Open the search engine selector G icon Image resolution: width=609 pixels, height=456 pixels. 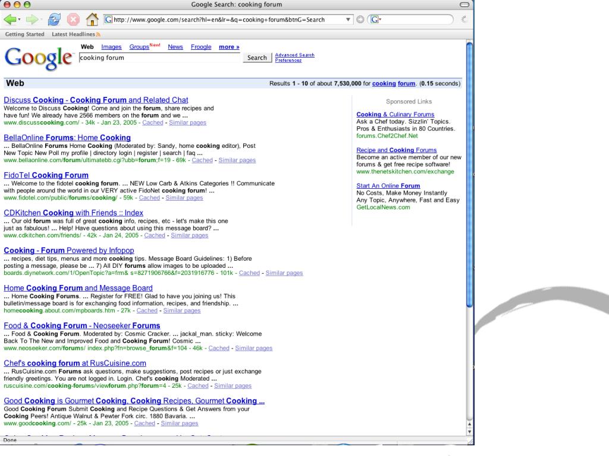pyautogui.click(x=375, y=20)
